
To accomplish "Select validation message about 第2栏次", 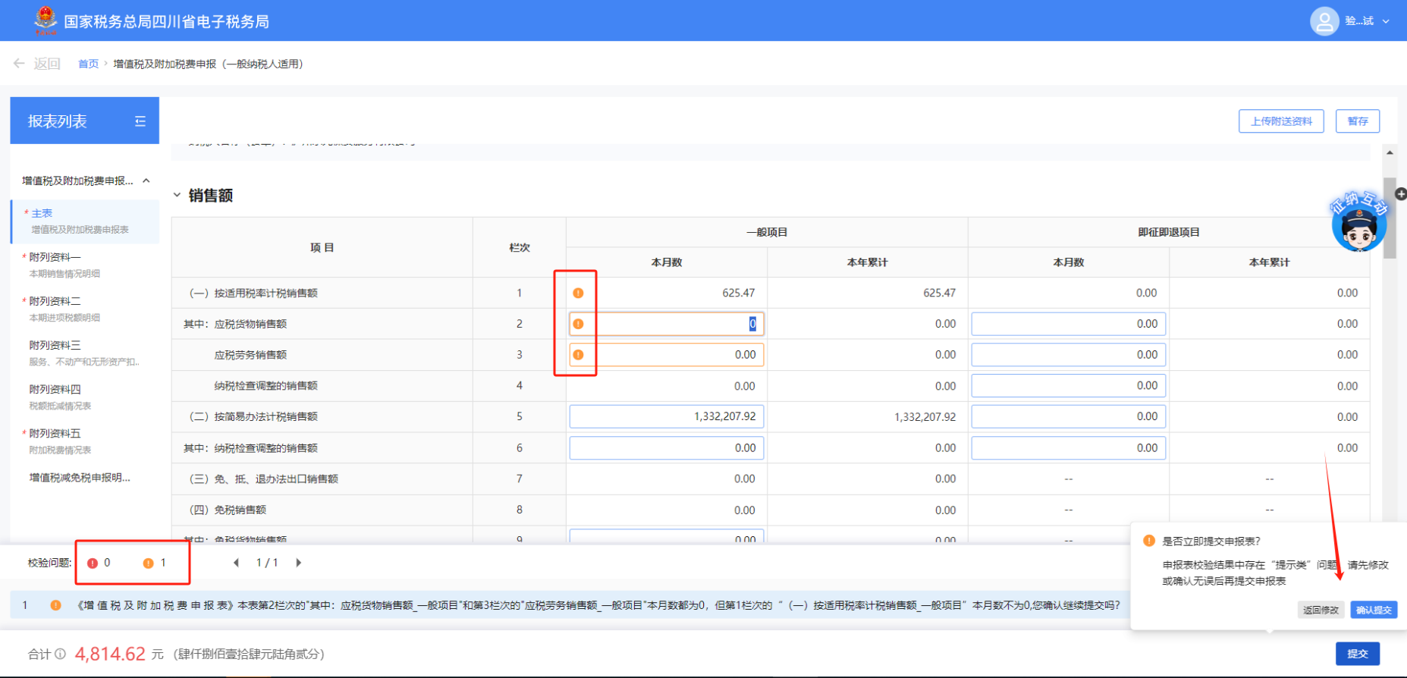I will (x=598, y=605).
